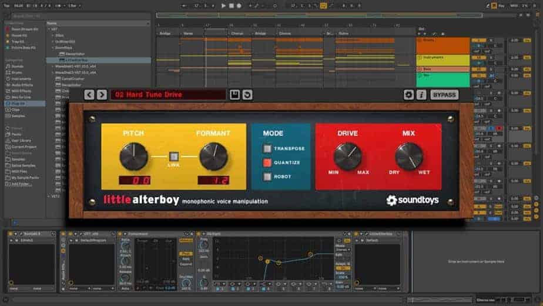
Task: Select the Bass track header
Action: [x=443, y=69]
